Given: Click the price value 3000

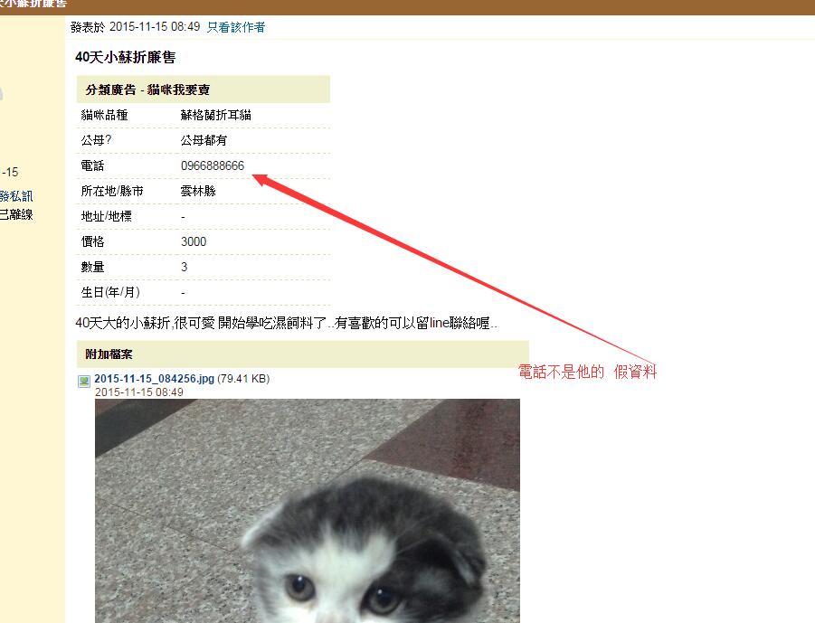Looking at the screenshot, I should pos(194,241).
